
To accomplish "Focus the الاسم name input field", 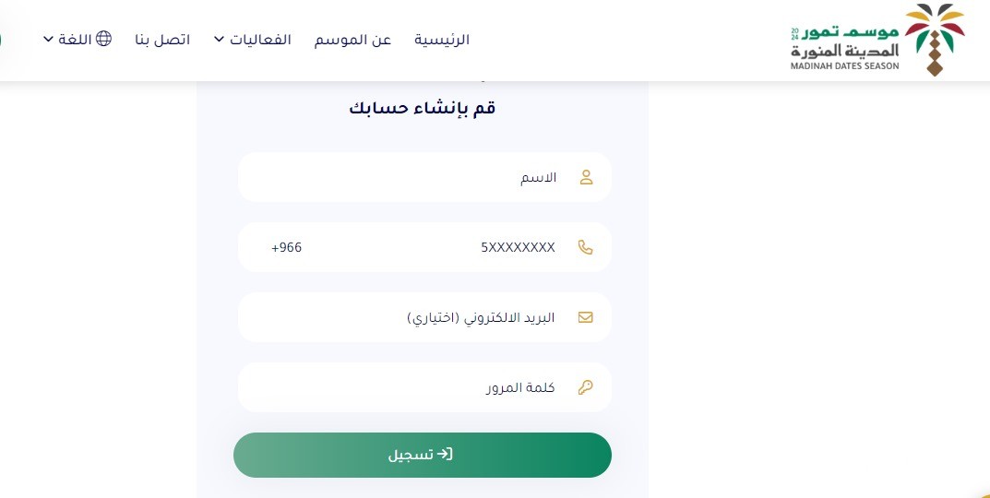I will click(x=425, y=177).
